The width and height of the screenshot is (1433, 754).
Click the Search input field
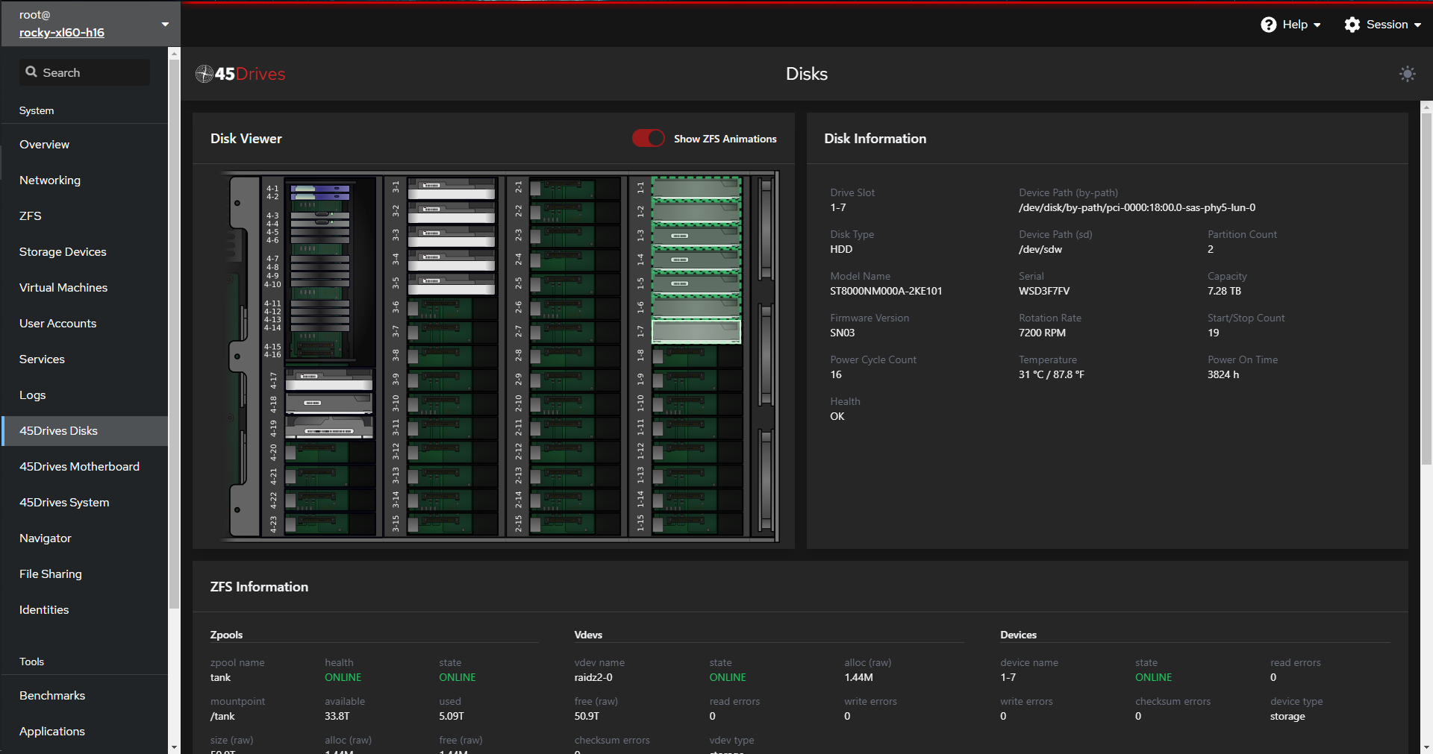pos(84,72)
